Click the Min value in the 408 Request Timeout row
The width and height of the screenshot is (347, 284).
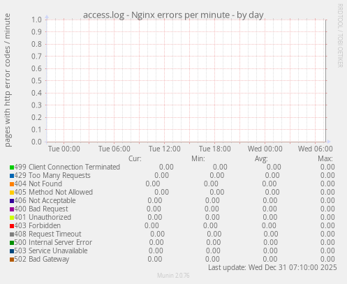214,234
